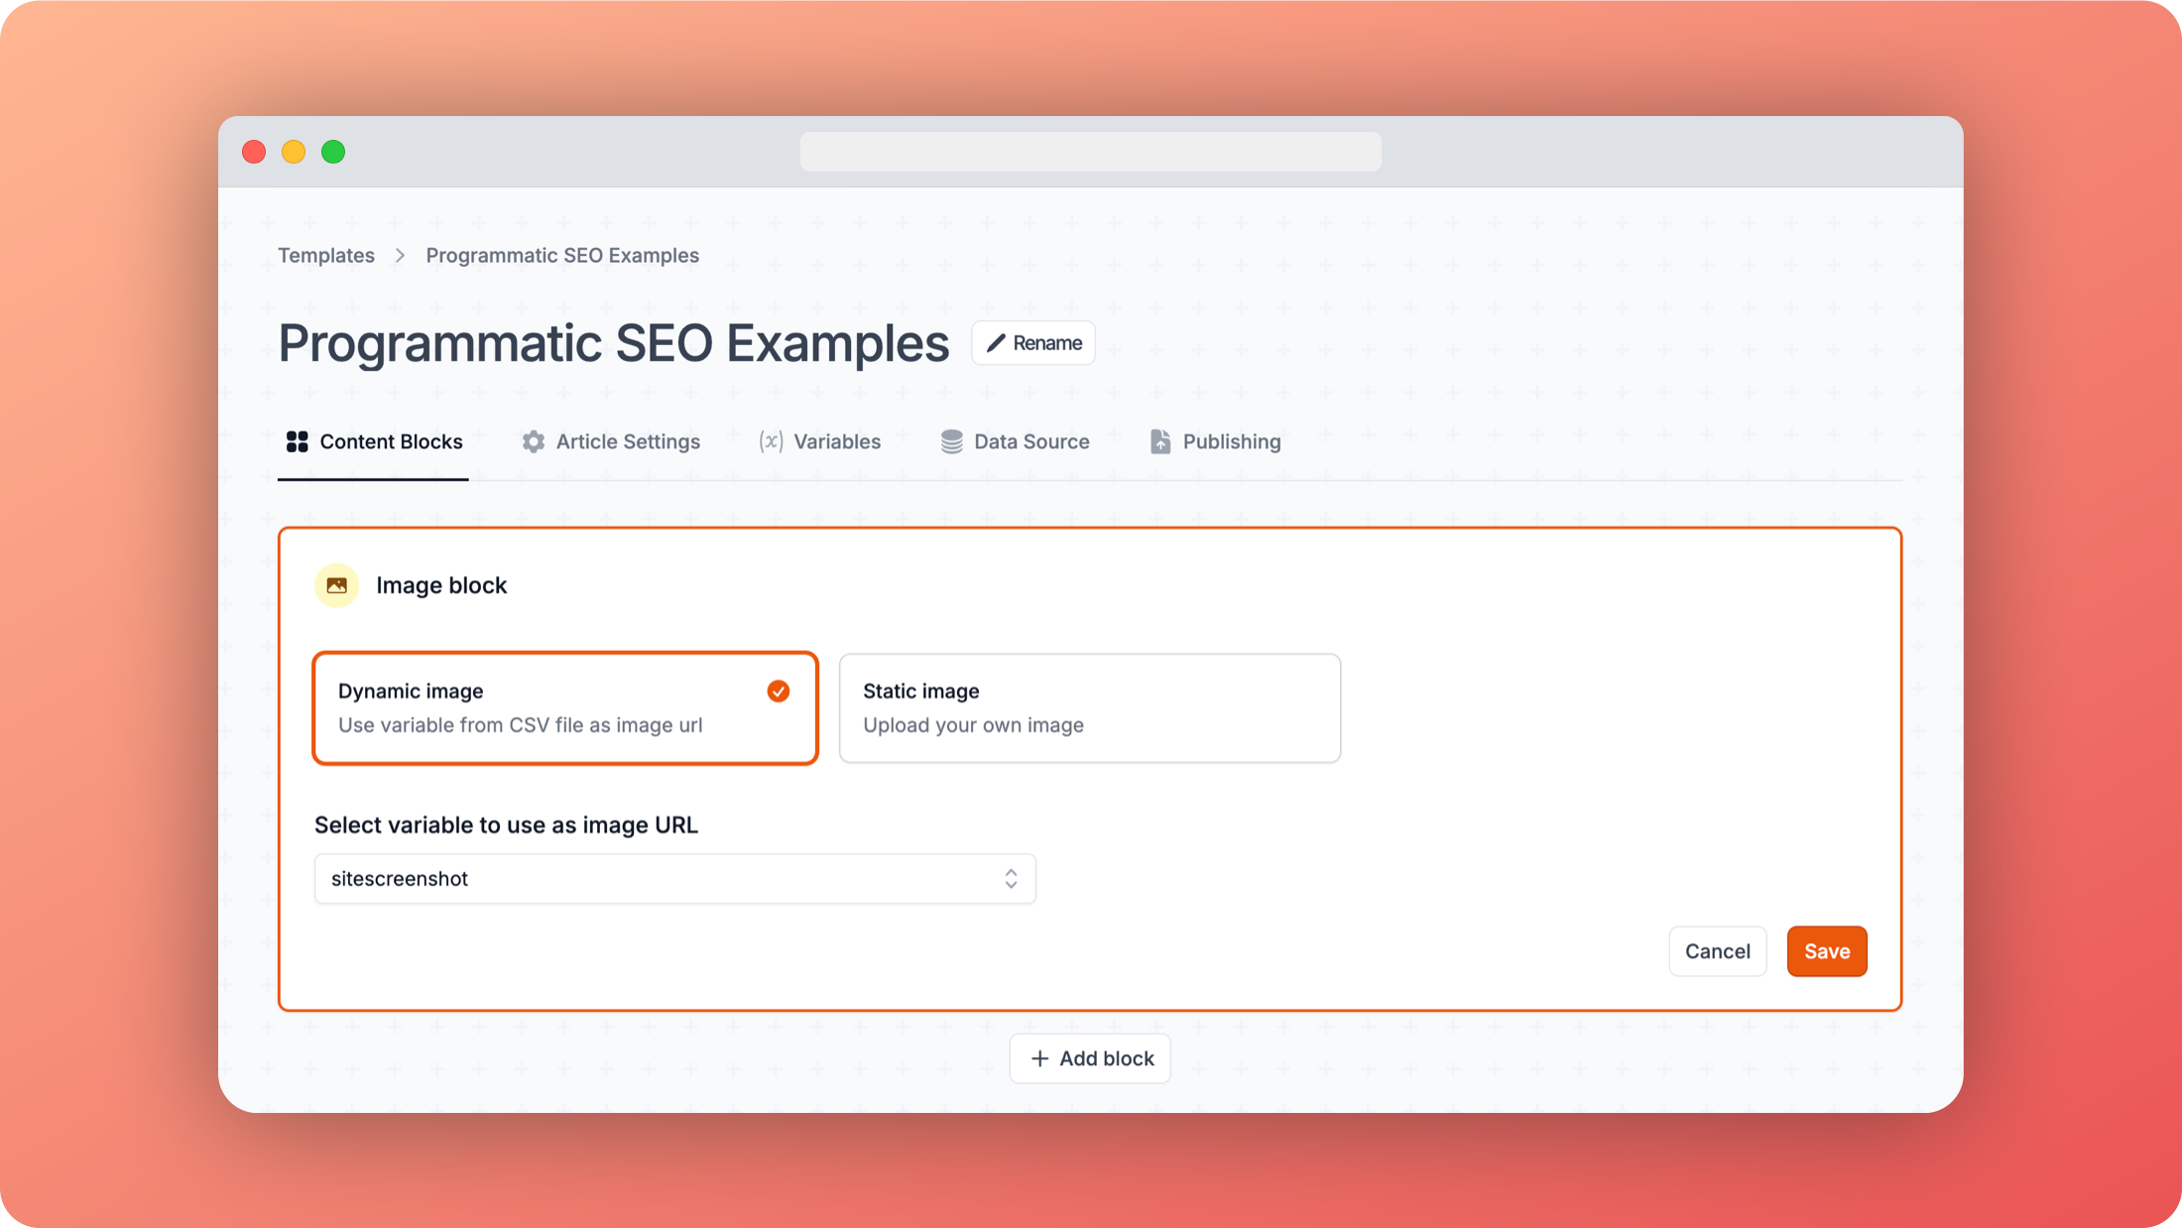Screen dimensions: 2182x1228
Task: Click the plus icon on Add block
Action: [x=1039, y=1058]
